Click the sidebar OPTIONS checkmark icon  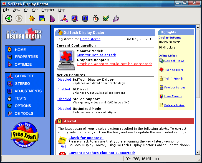[10, 106]
